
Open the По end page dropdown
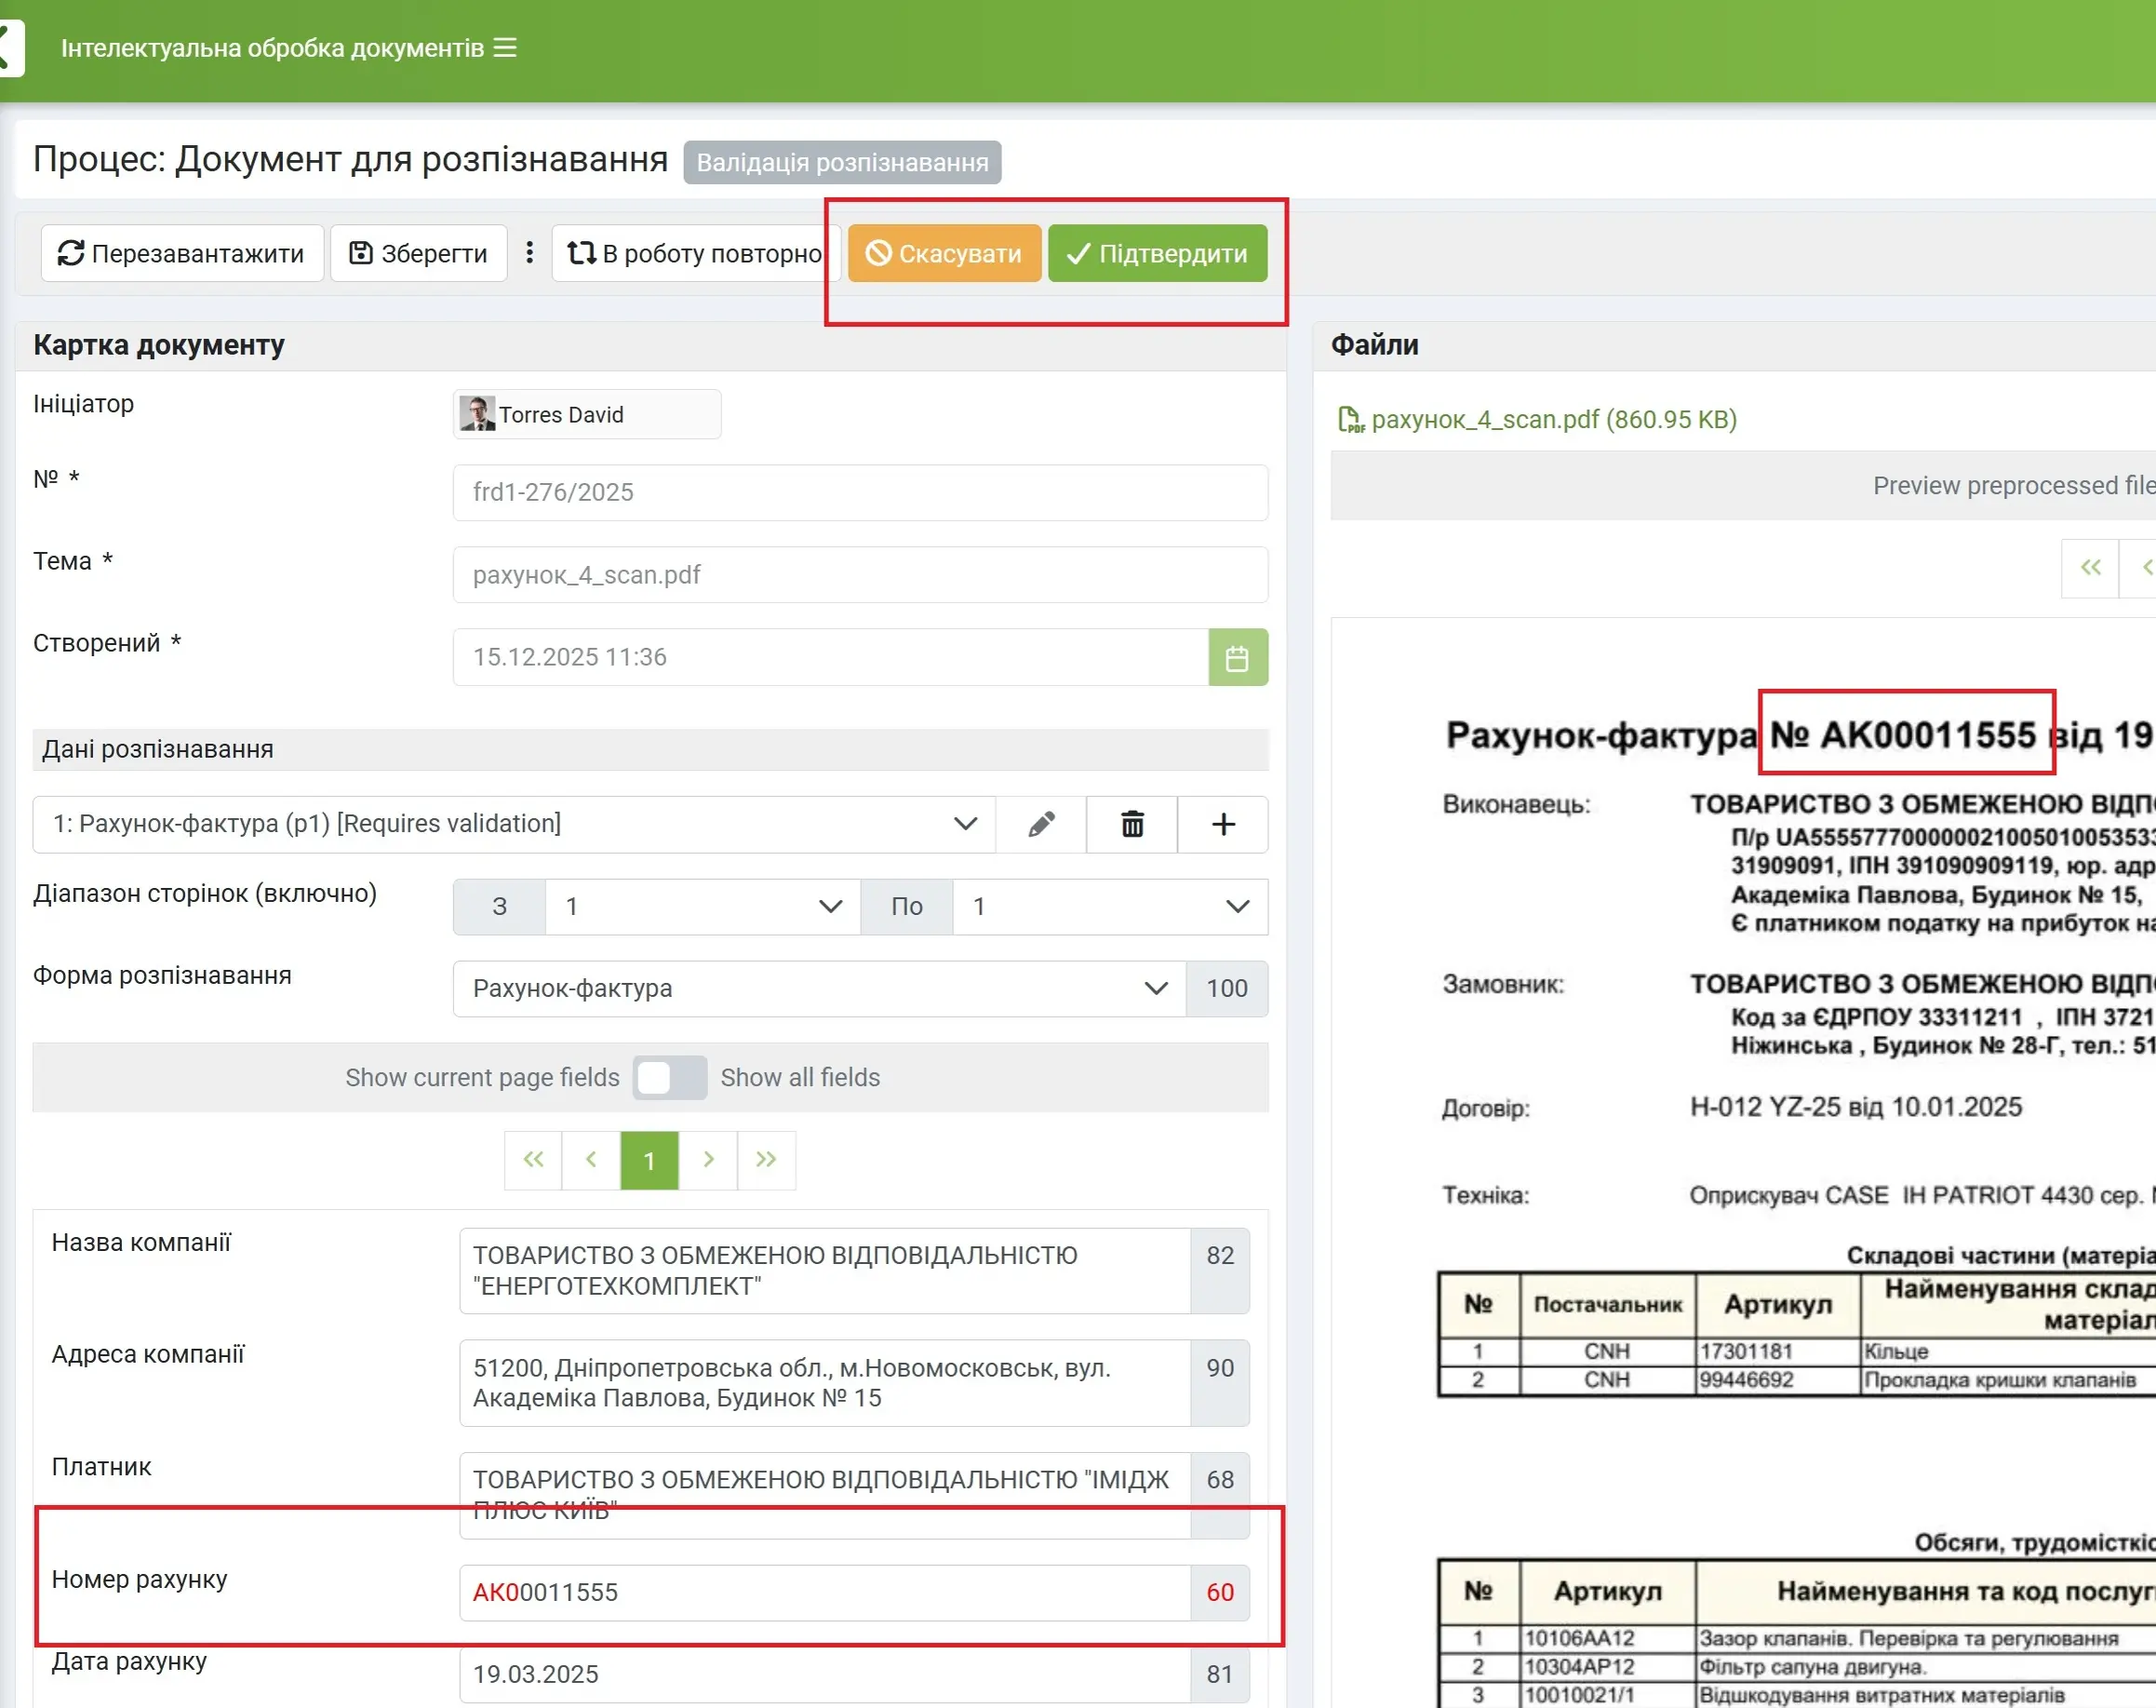click(x=1108, y=906)
